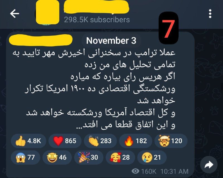Add the fire reaction showing 182
This screenshot has height=178, width=223.
[x=135, y=141]
